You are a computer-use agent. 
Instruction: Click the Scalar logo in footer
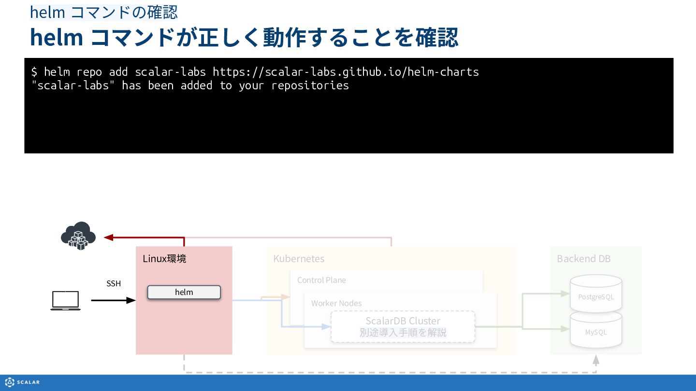pyautogui.click(x=22, y=382)
